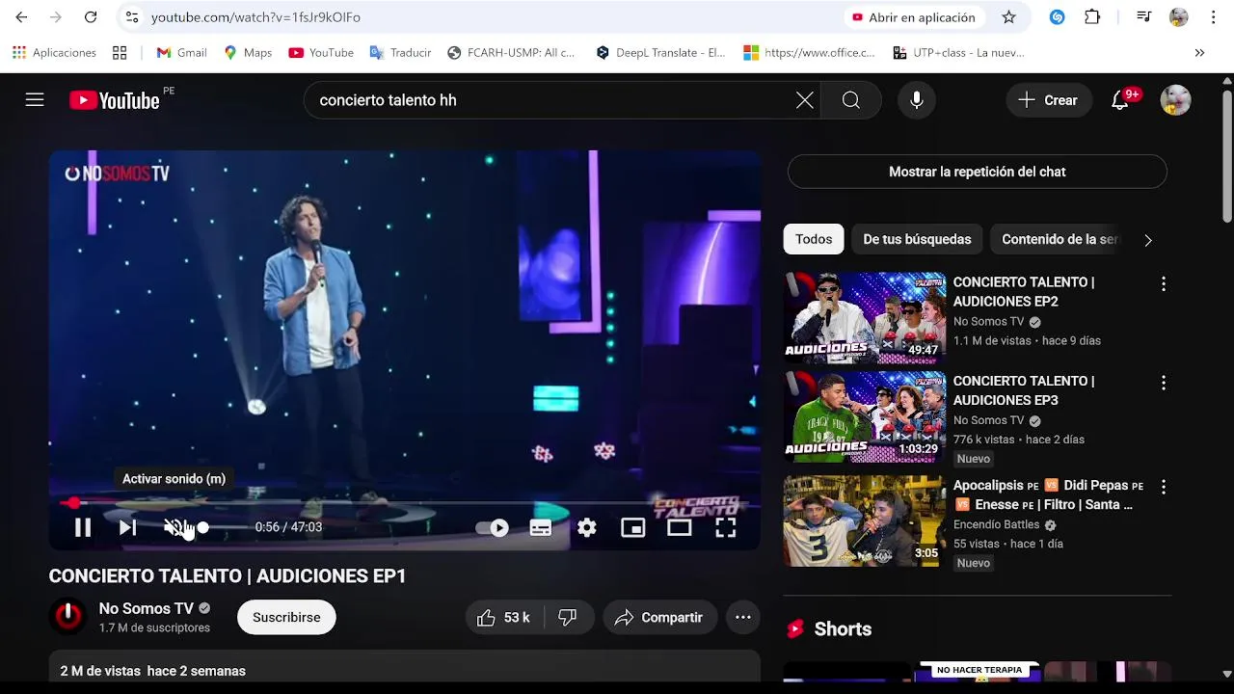Open Chrome three-dot menu
This screenshot has width=1234, height=694.
[x=1213, y=17]
